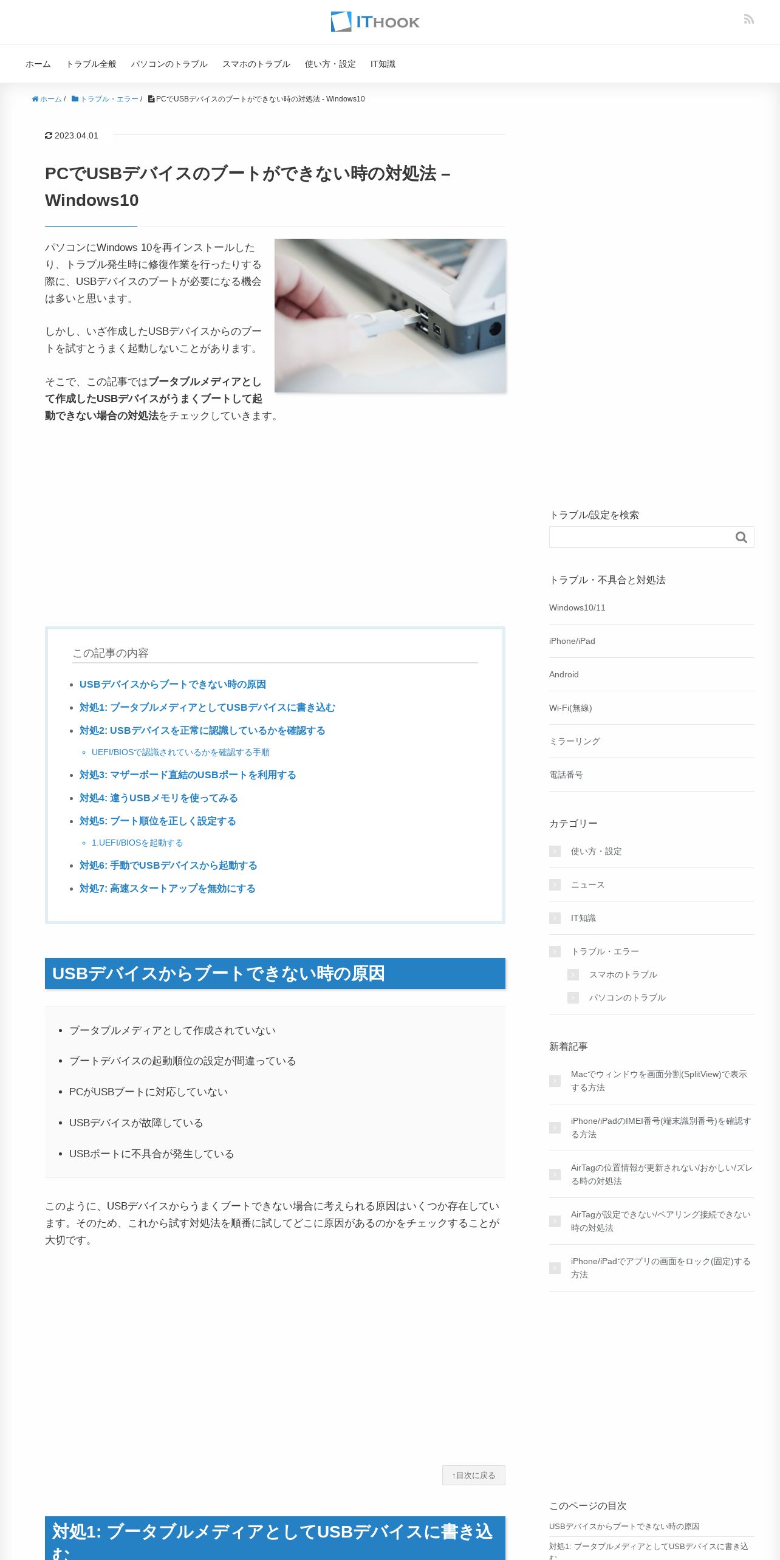The image size is (780, 1560).
Task: Jump to 対処2 USBデバイスを正常に認識 link
Action: click(202, 731)
